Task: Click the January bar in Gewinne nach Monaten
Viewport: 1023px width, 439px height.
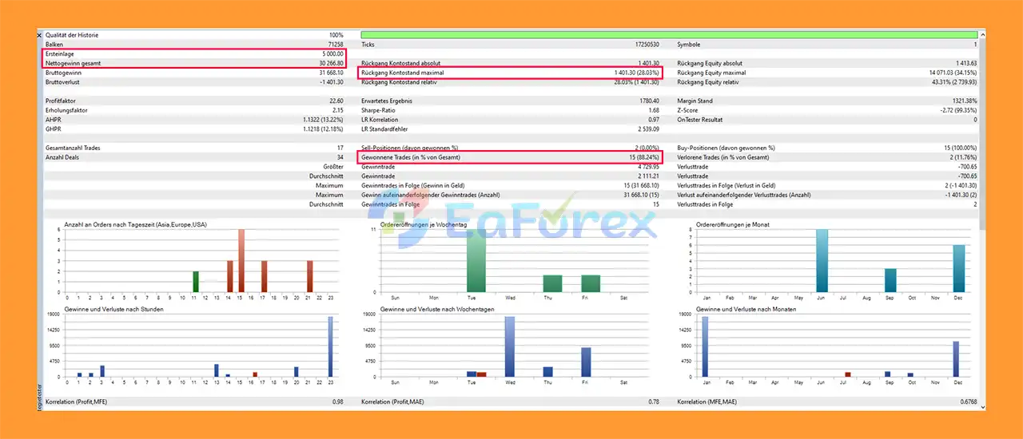Action: coord(704,346)
